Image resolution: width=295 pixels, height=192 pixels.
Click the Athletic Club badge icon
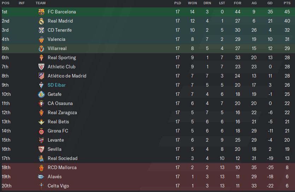[41, 67]
